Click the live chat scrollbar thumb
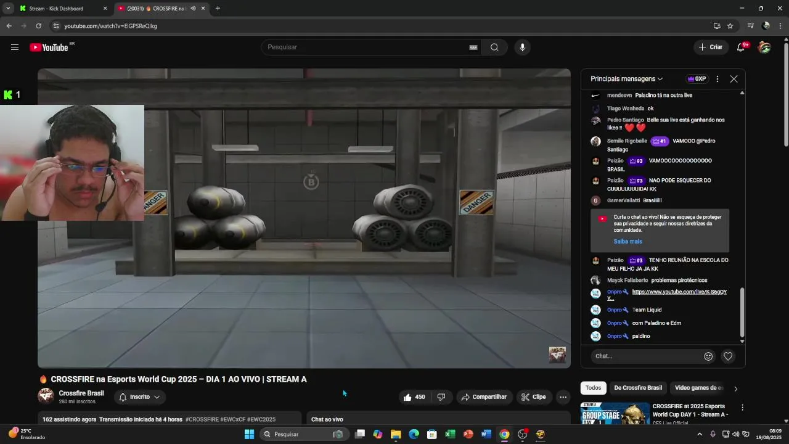Image resolution: width=789 pixels, height=444 pixels. pyautogui.click(x=742, y=312)
